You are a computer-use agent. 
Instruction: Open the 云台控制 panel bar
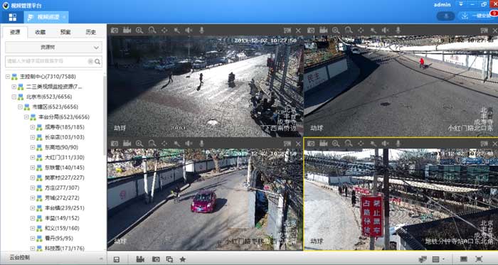(53, 258)
